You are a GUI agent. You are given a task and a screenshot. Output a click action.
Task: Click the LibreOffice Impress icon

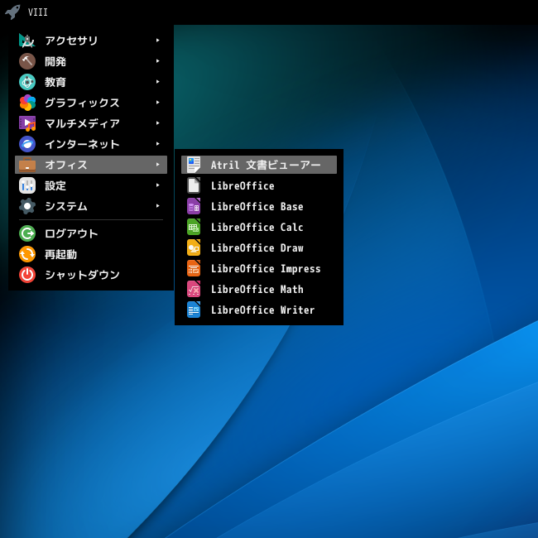[194, 268]
